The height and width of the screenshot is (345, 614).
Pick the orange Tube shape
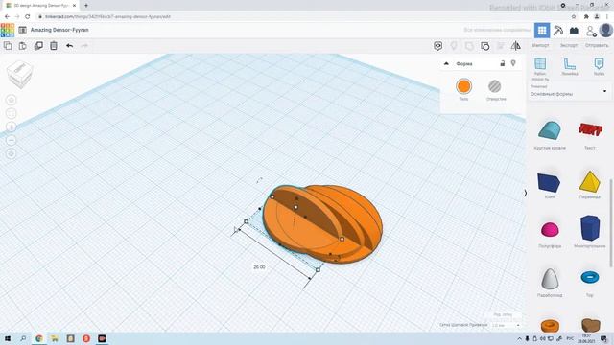click(x=550, y=326)
